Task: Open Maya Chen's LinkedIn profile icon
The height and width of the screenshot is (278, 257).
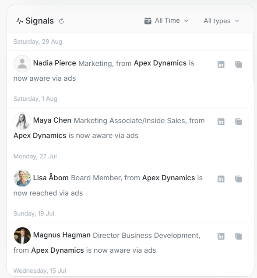Action: pyautogui.click(x=221, y=122)
